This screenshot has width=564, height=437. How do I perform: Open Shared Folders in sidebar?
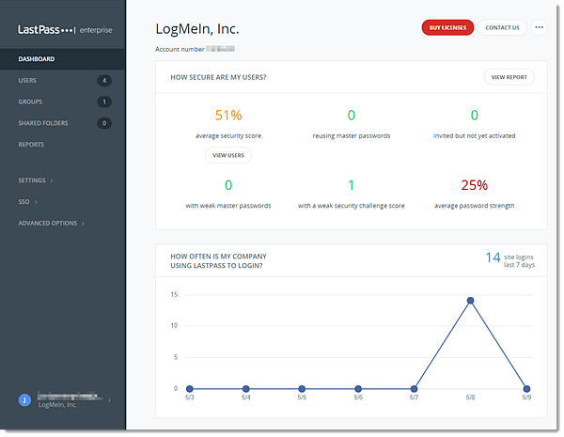click(x=43, y=123)
